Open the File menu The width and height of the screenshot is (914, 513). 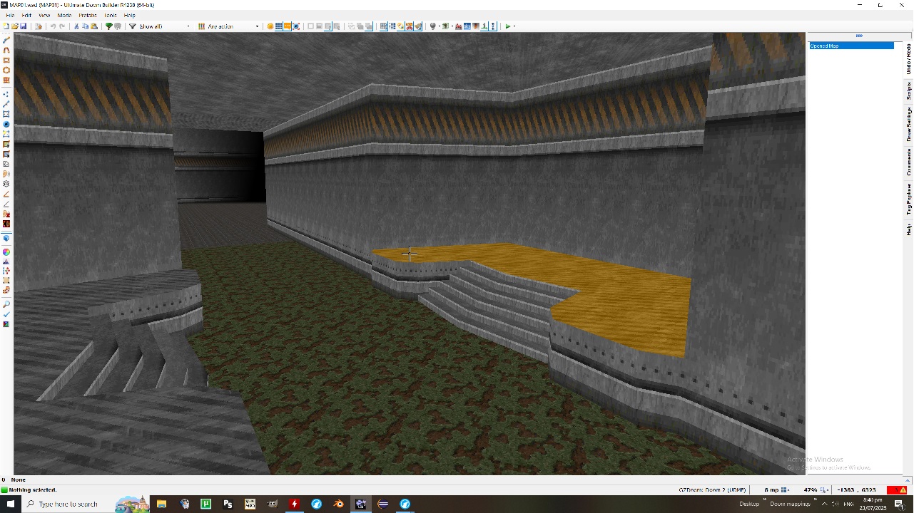click(x=10, y=15)
